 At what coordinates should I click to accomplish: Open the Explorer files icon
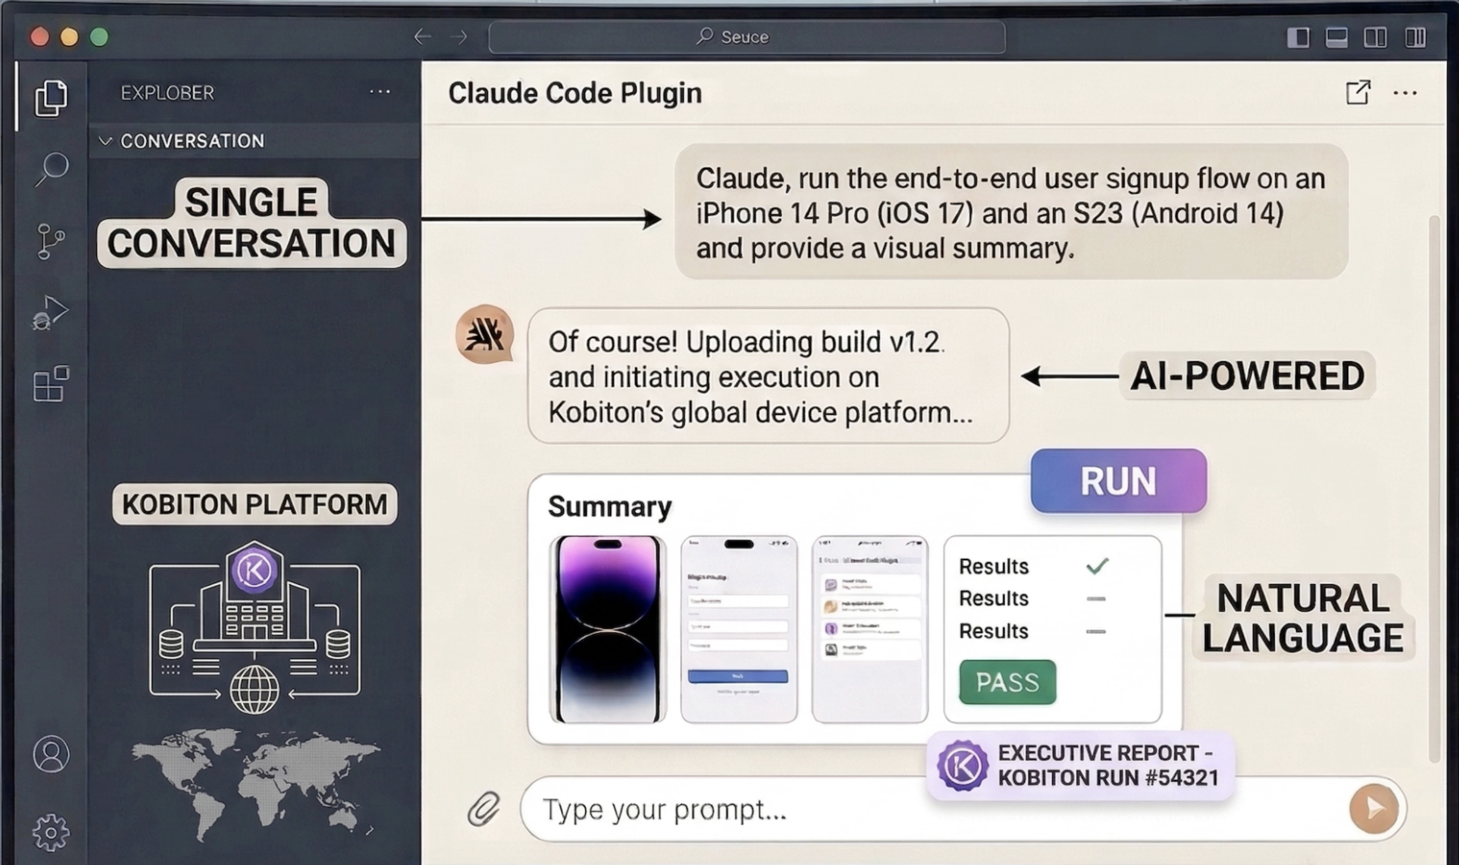point(51,98)
